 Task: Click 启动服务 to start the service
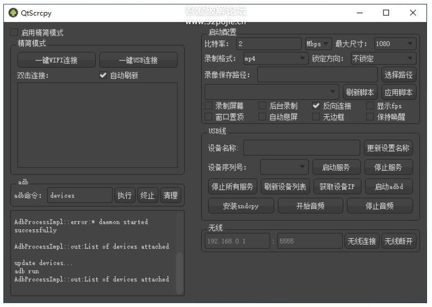pyautogui.click(x=336, y=167)
